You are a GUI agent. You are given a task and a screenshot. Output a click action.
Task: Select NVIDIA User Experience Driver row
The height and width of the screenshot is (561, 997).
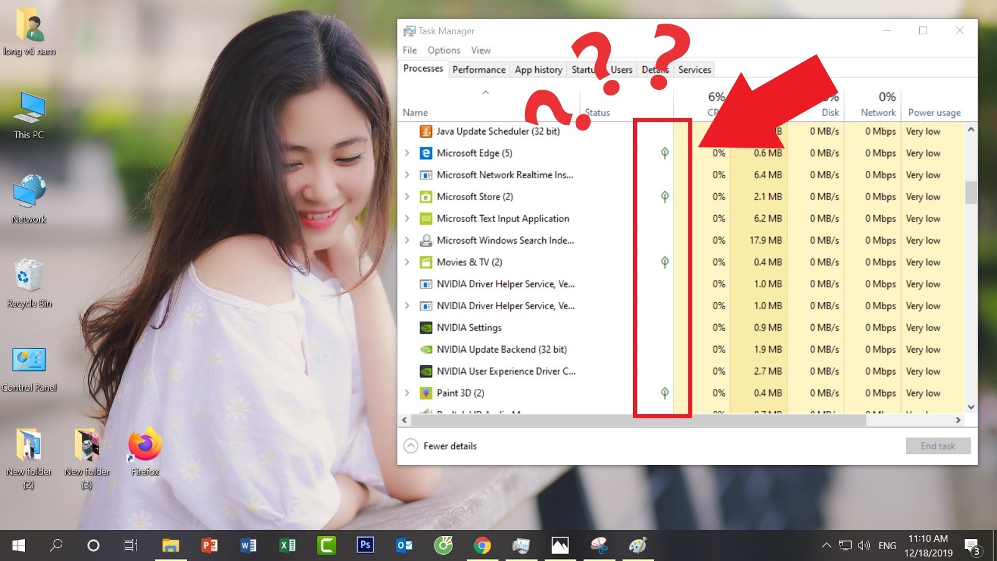coord(680,372)
